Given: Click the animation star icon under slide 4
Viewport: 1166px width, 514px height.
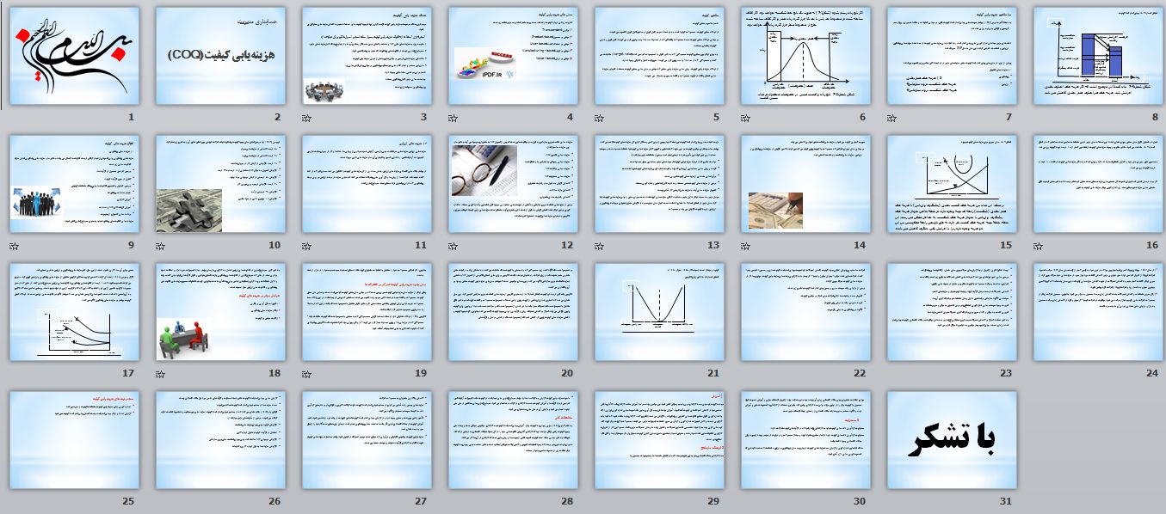Looking at the screenshot, I should tap(452, 118).
